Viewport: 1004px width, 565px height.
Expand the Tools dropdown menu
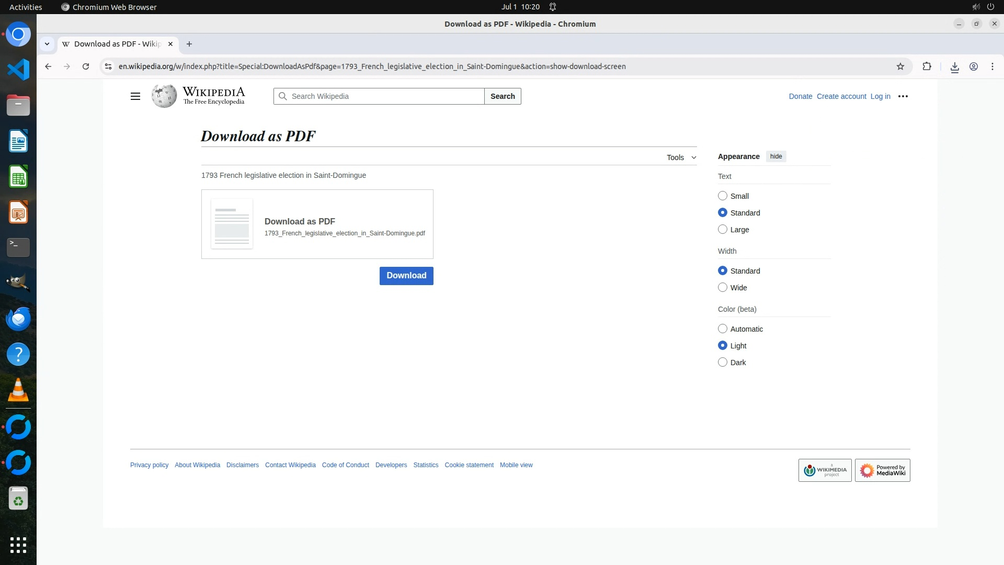tap(681, 157)
